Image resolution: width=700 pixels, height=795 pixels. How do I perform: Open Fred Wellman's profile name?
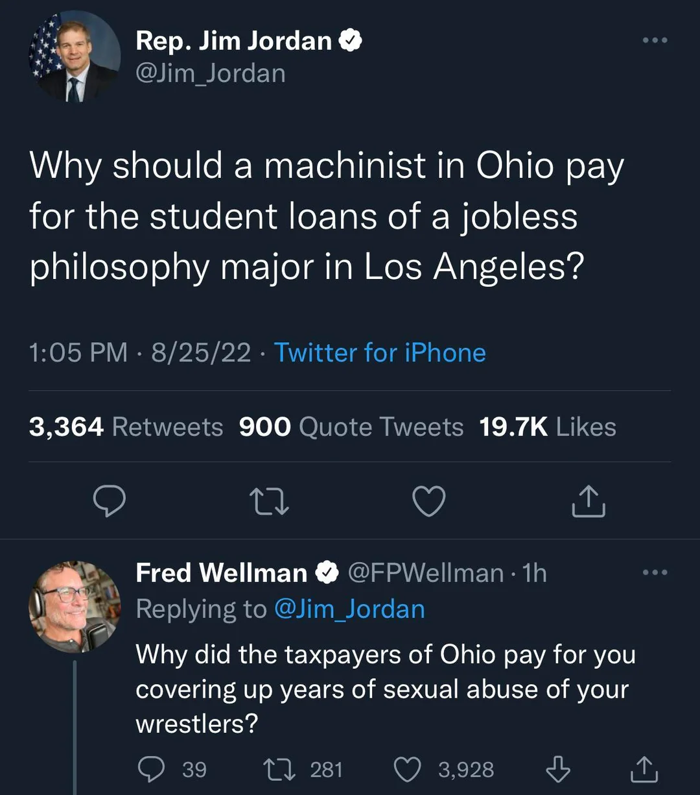(221, 573)
